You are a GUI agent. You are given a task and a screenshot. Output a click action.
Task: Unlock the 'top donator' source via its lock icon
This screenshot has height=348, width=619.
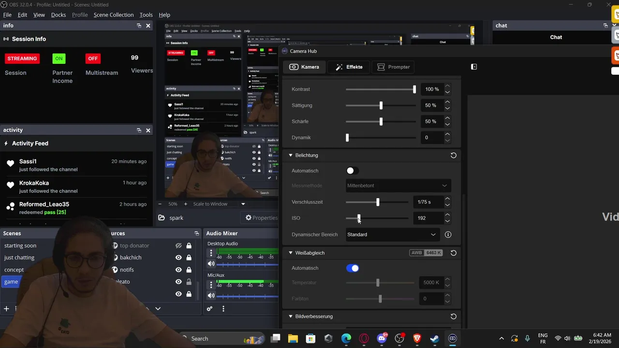click(189, 246)
